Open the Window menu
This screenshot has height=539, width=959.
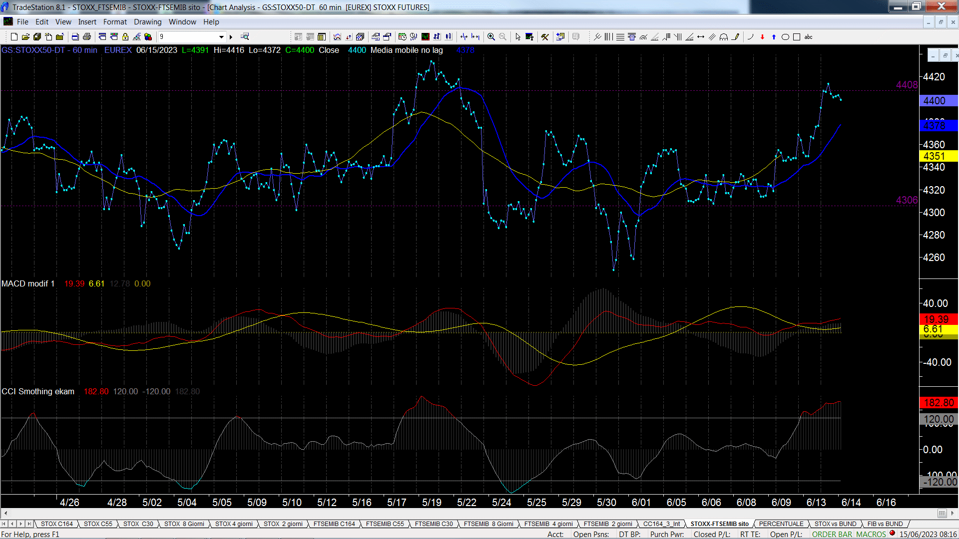182,22
